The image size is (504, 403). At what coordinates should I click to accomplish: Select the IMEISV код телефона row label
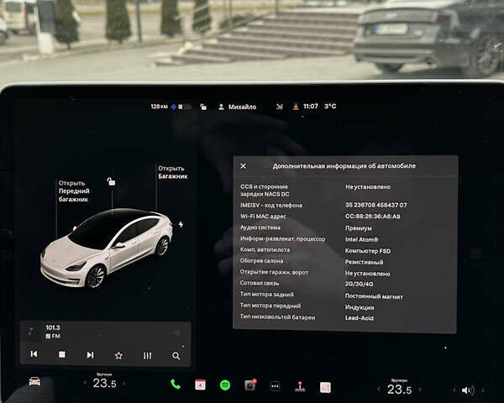271,205
